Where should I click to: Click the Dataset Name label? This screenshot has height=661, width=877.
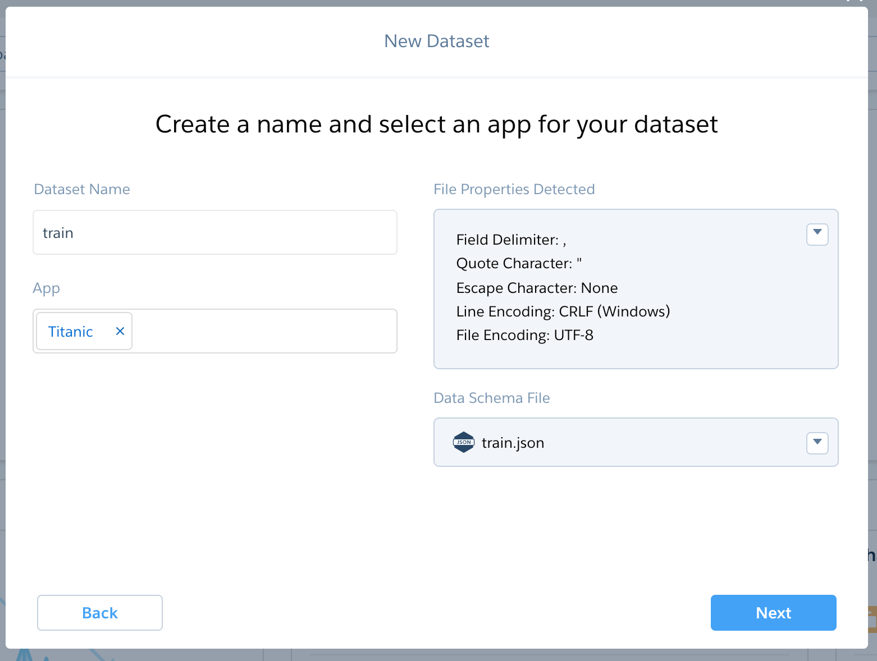(x=82, y=189)
